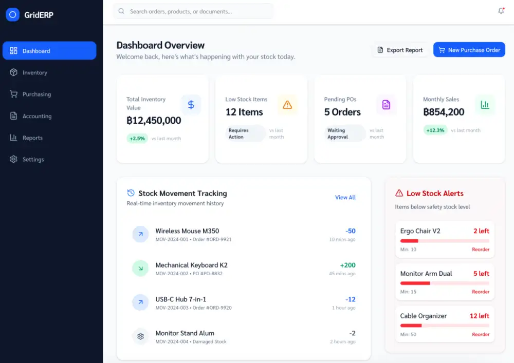Click the gear icon next to Monitor Stand Alum
514x363 pixels.
pyautogui.click(x=140, y=336)
